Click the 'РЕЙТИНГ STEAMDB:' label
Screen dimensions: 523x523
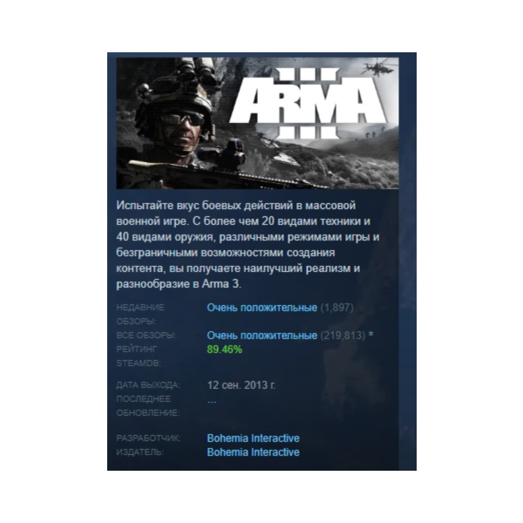(138, 356)
